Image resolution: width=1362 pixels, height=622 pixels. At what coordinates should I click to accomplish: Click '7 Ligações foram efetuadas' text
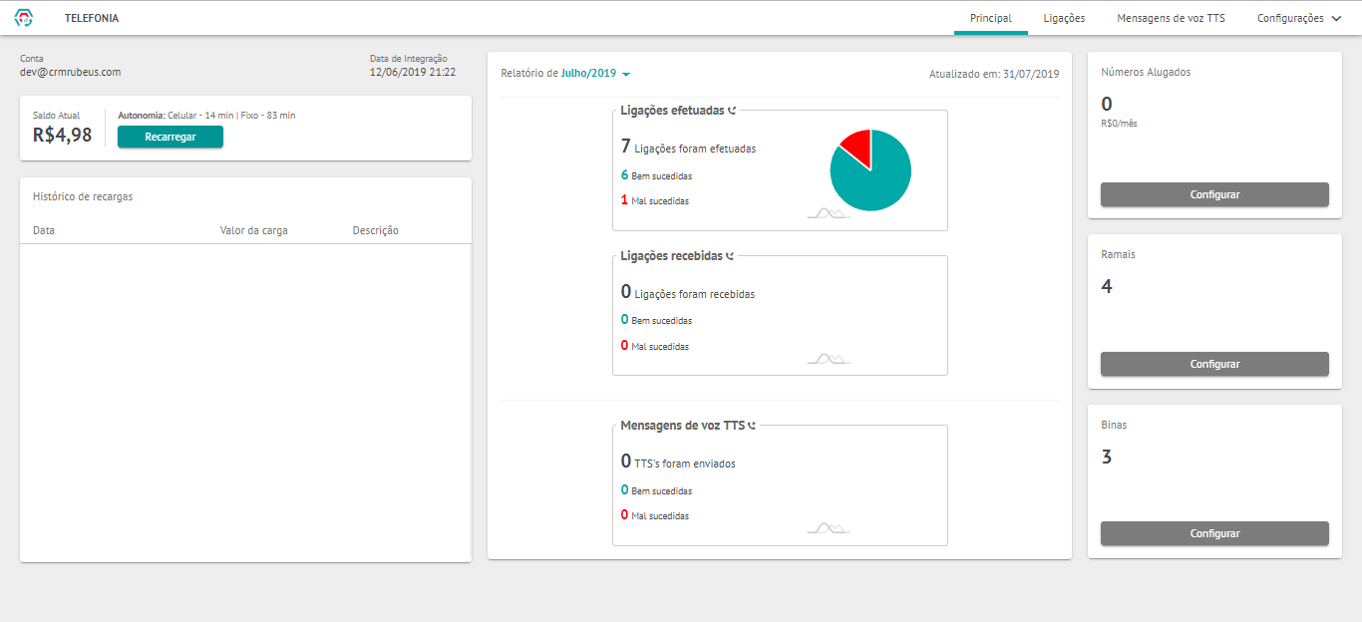click(x=688, y=148)
